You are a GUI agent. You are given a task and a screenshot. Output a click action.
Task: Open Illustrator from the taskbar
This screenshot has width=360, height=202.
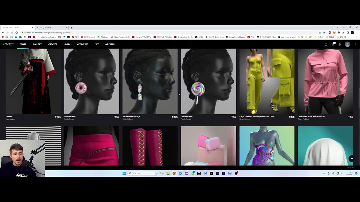(x=211, y=173)
